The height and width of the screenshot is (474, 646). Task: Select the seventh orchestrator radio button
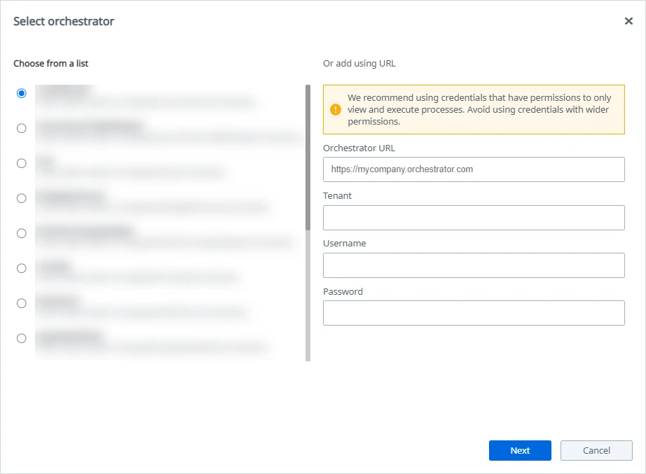point(22,303)
